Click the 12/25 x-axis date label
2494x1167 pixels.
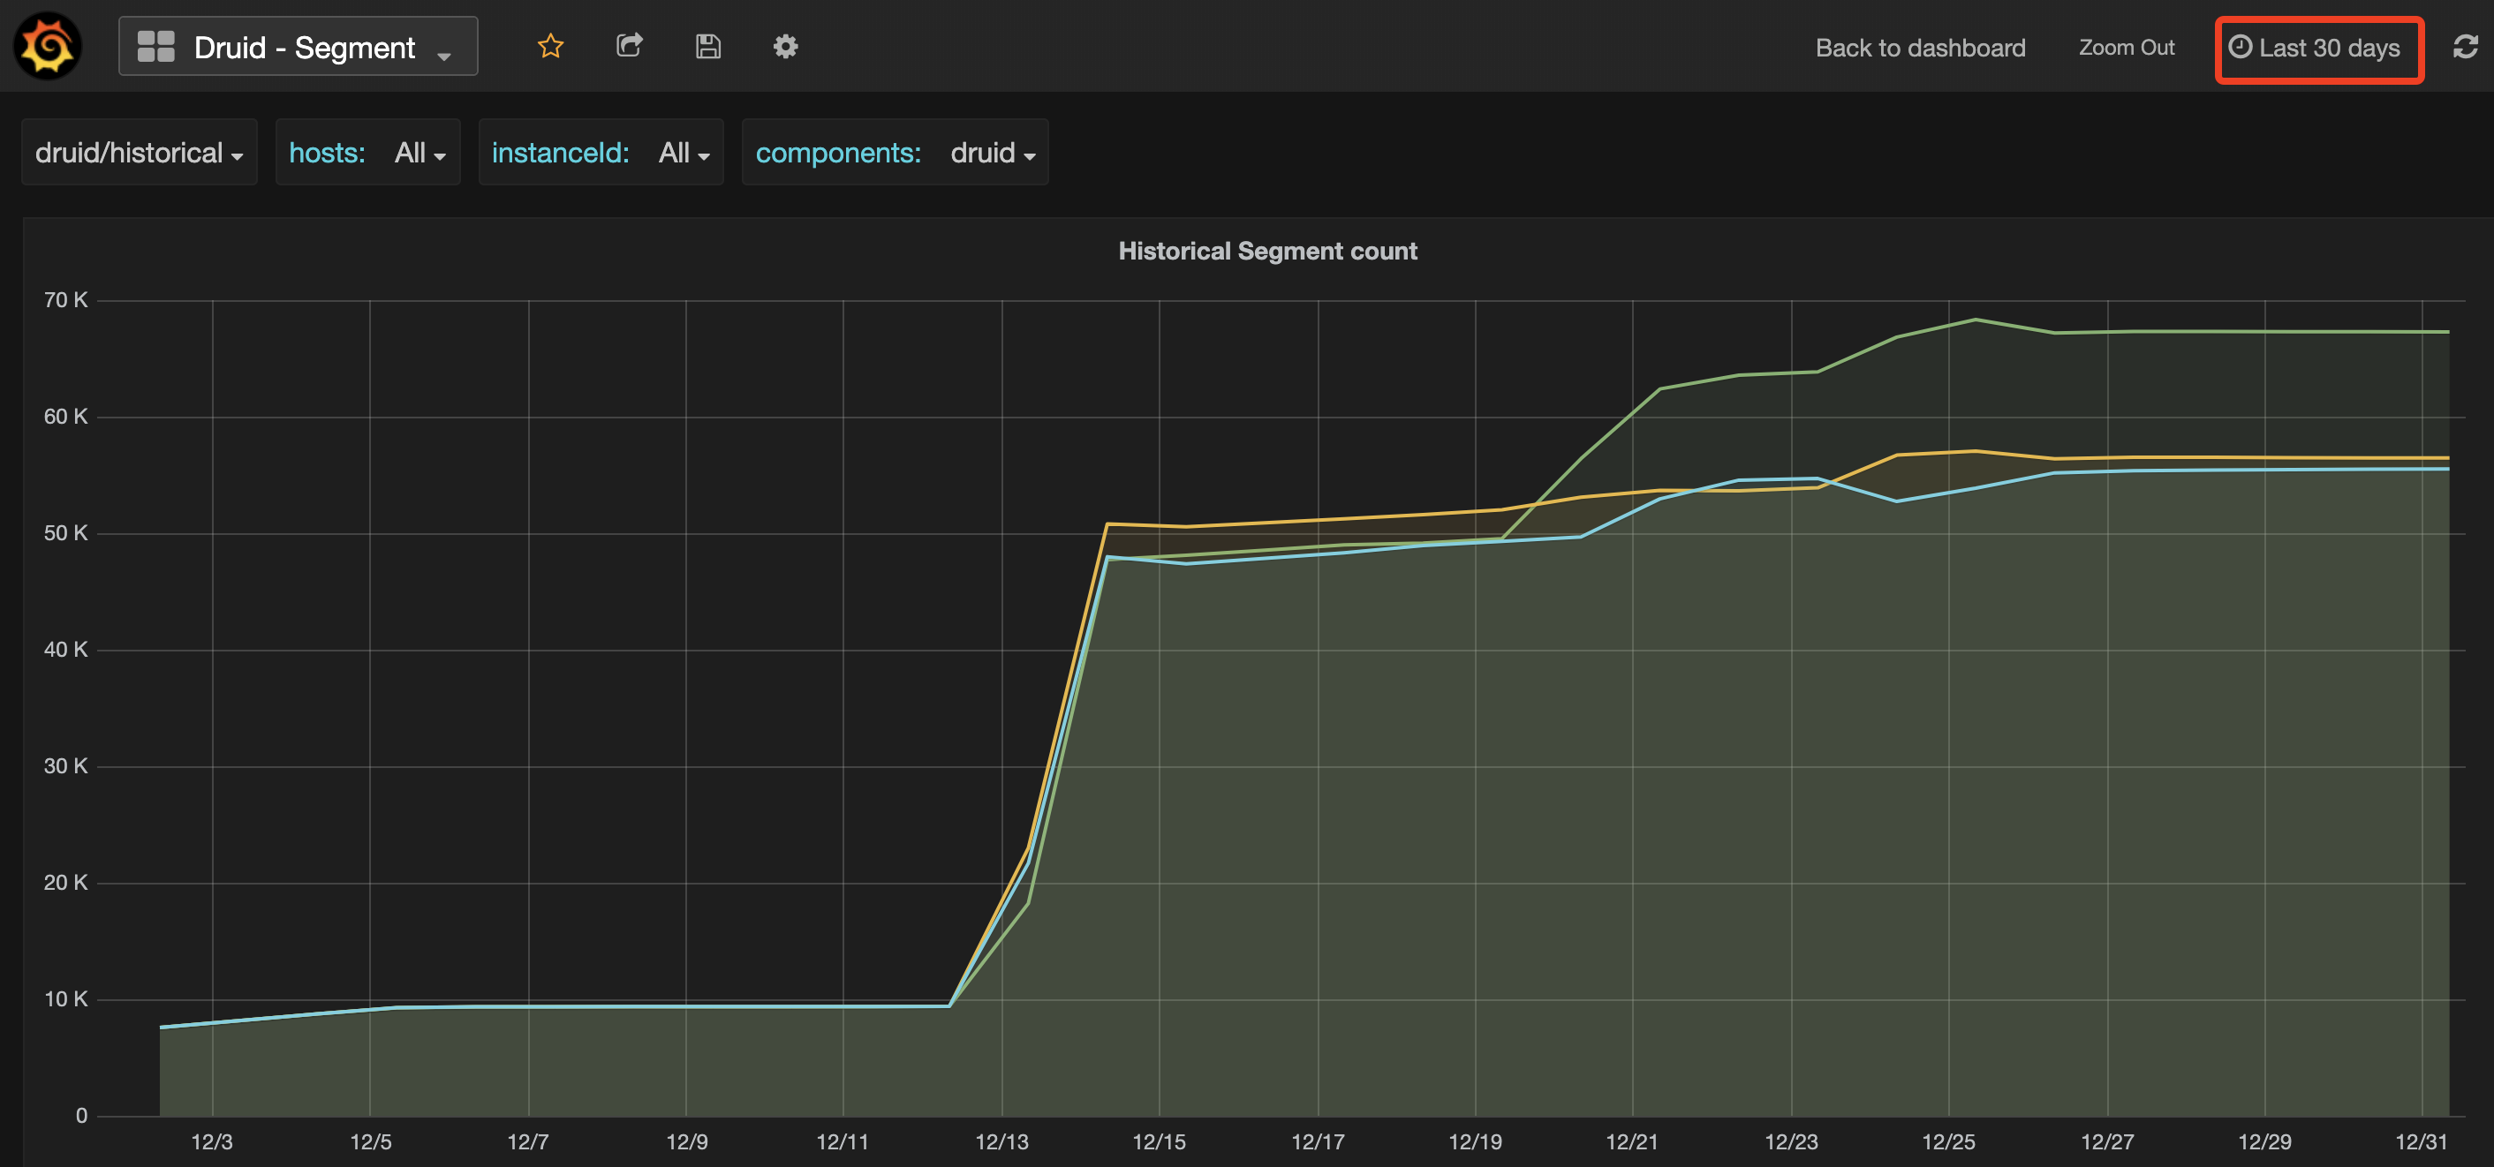(x=1948, y=1141)
